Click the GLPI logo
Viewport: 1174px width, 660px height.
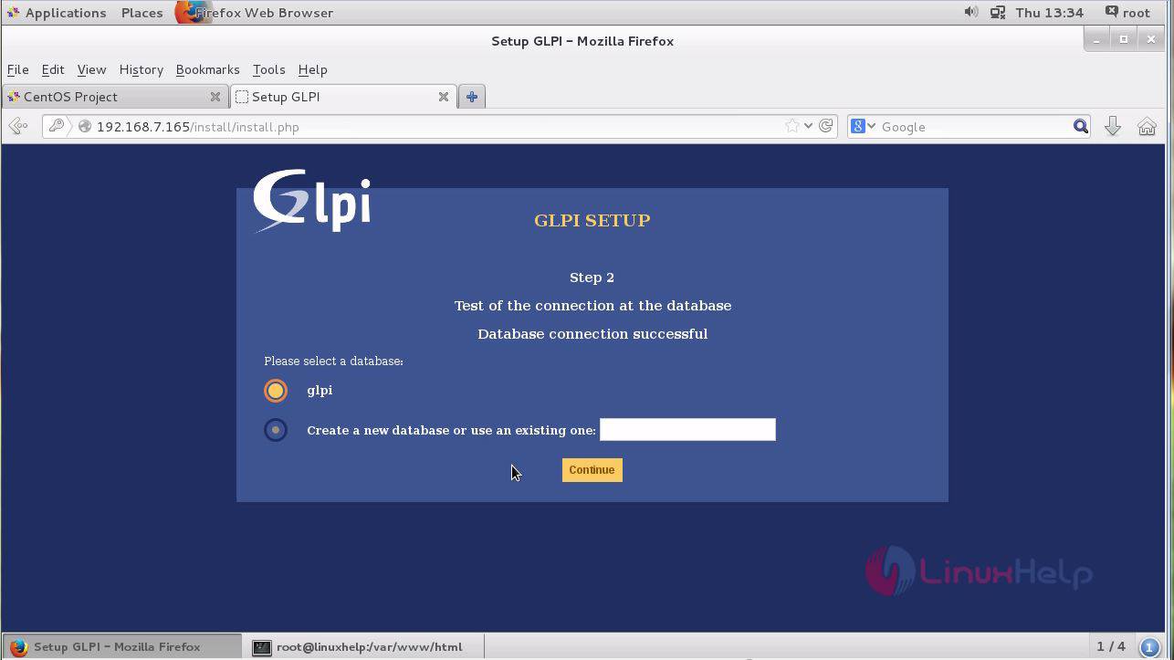pyautogui.click(x=311, y=201)
